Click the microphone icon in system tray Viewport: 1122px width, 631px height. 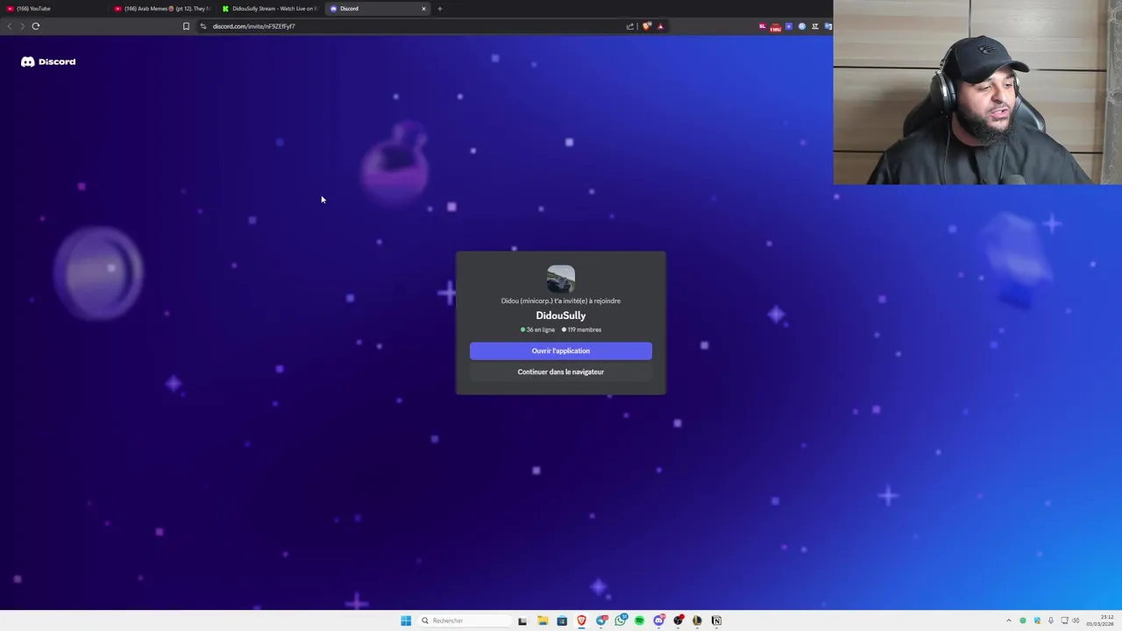pyautogui.click(x=1051, y=620)
